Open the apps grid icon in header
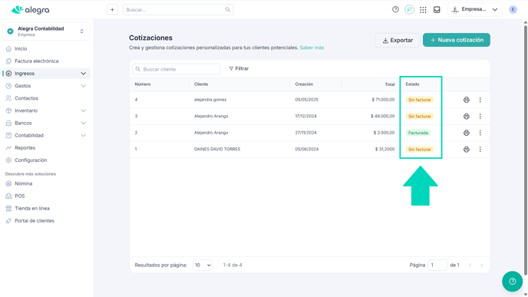Screen dimensions: 528x297 pos(423,10)
